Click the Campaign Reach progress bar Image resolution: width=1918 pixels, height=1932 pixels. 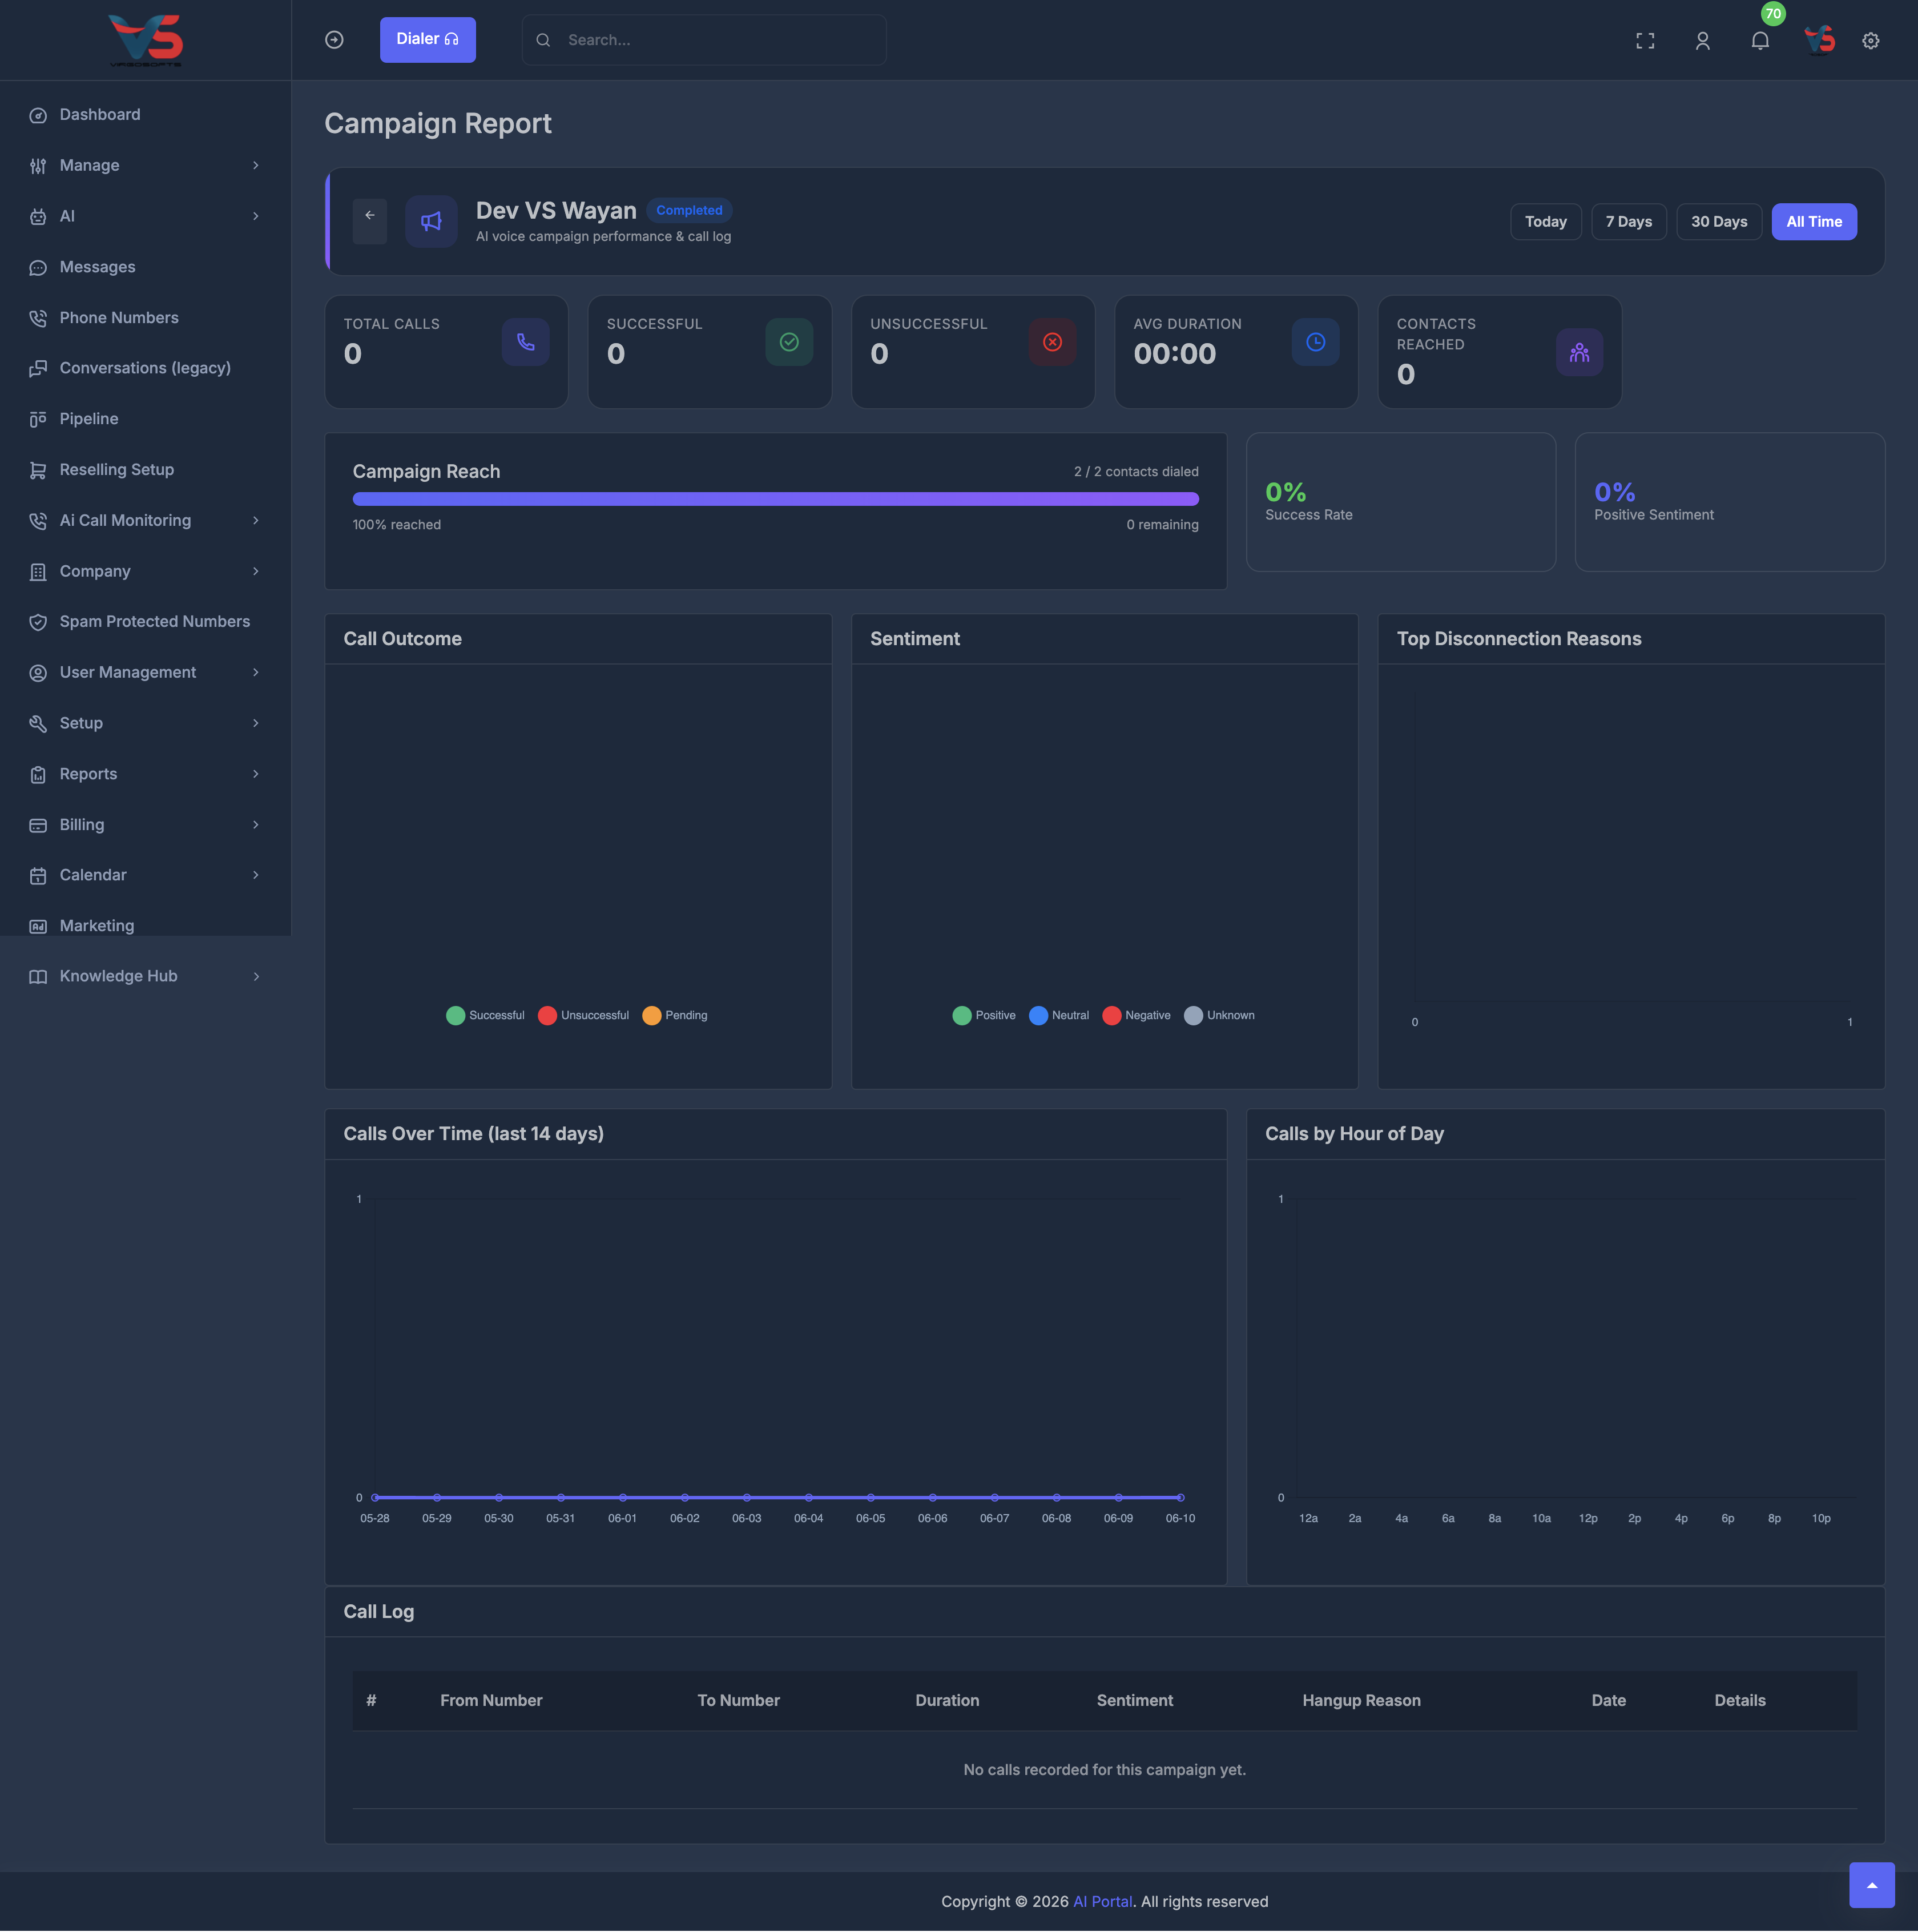(775, 499)
